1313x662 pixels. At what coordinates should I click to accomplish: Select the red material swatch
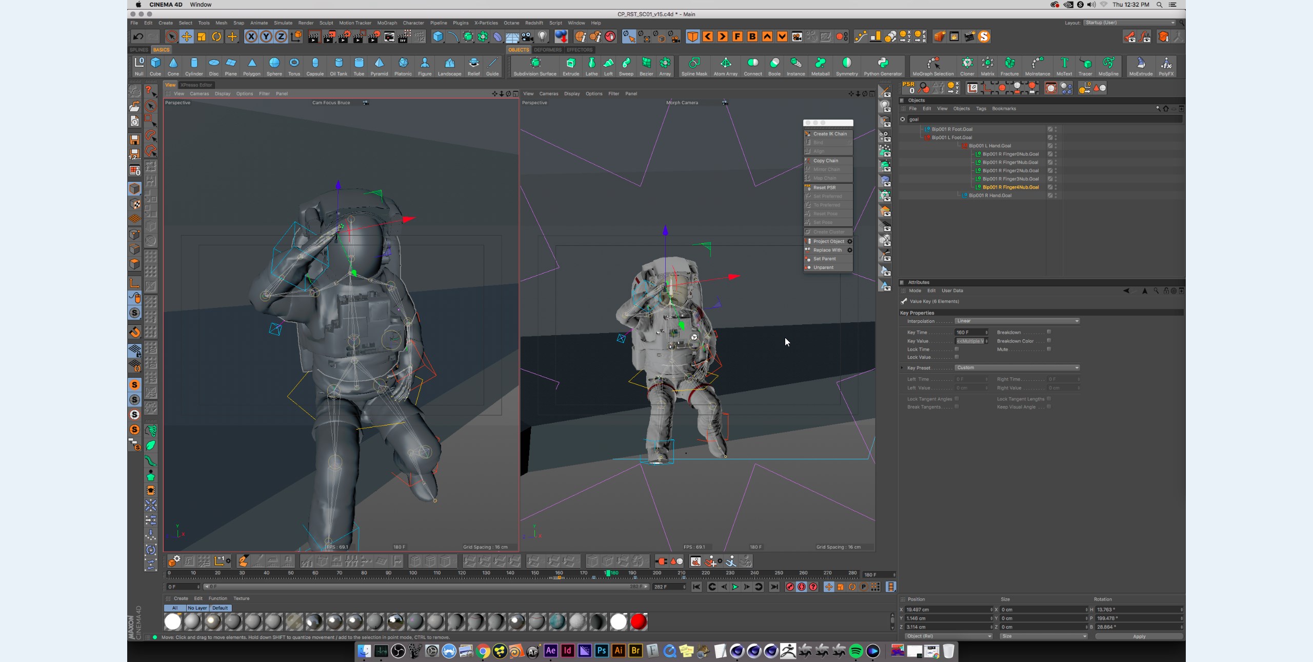point(639,621)
